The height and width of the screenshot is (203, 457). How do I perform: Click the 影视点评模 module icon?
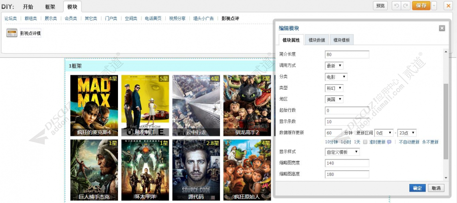pyautogui.click(x=12, y=33)
